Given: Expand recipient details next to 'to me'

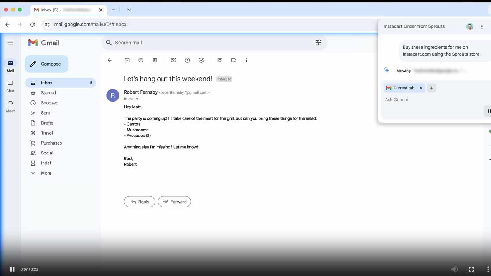Looking at the screenshot, I should tap(137, 99).
